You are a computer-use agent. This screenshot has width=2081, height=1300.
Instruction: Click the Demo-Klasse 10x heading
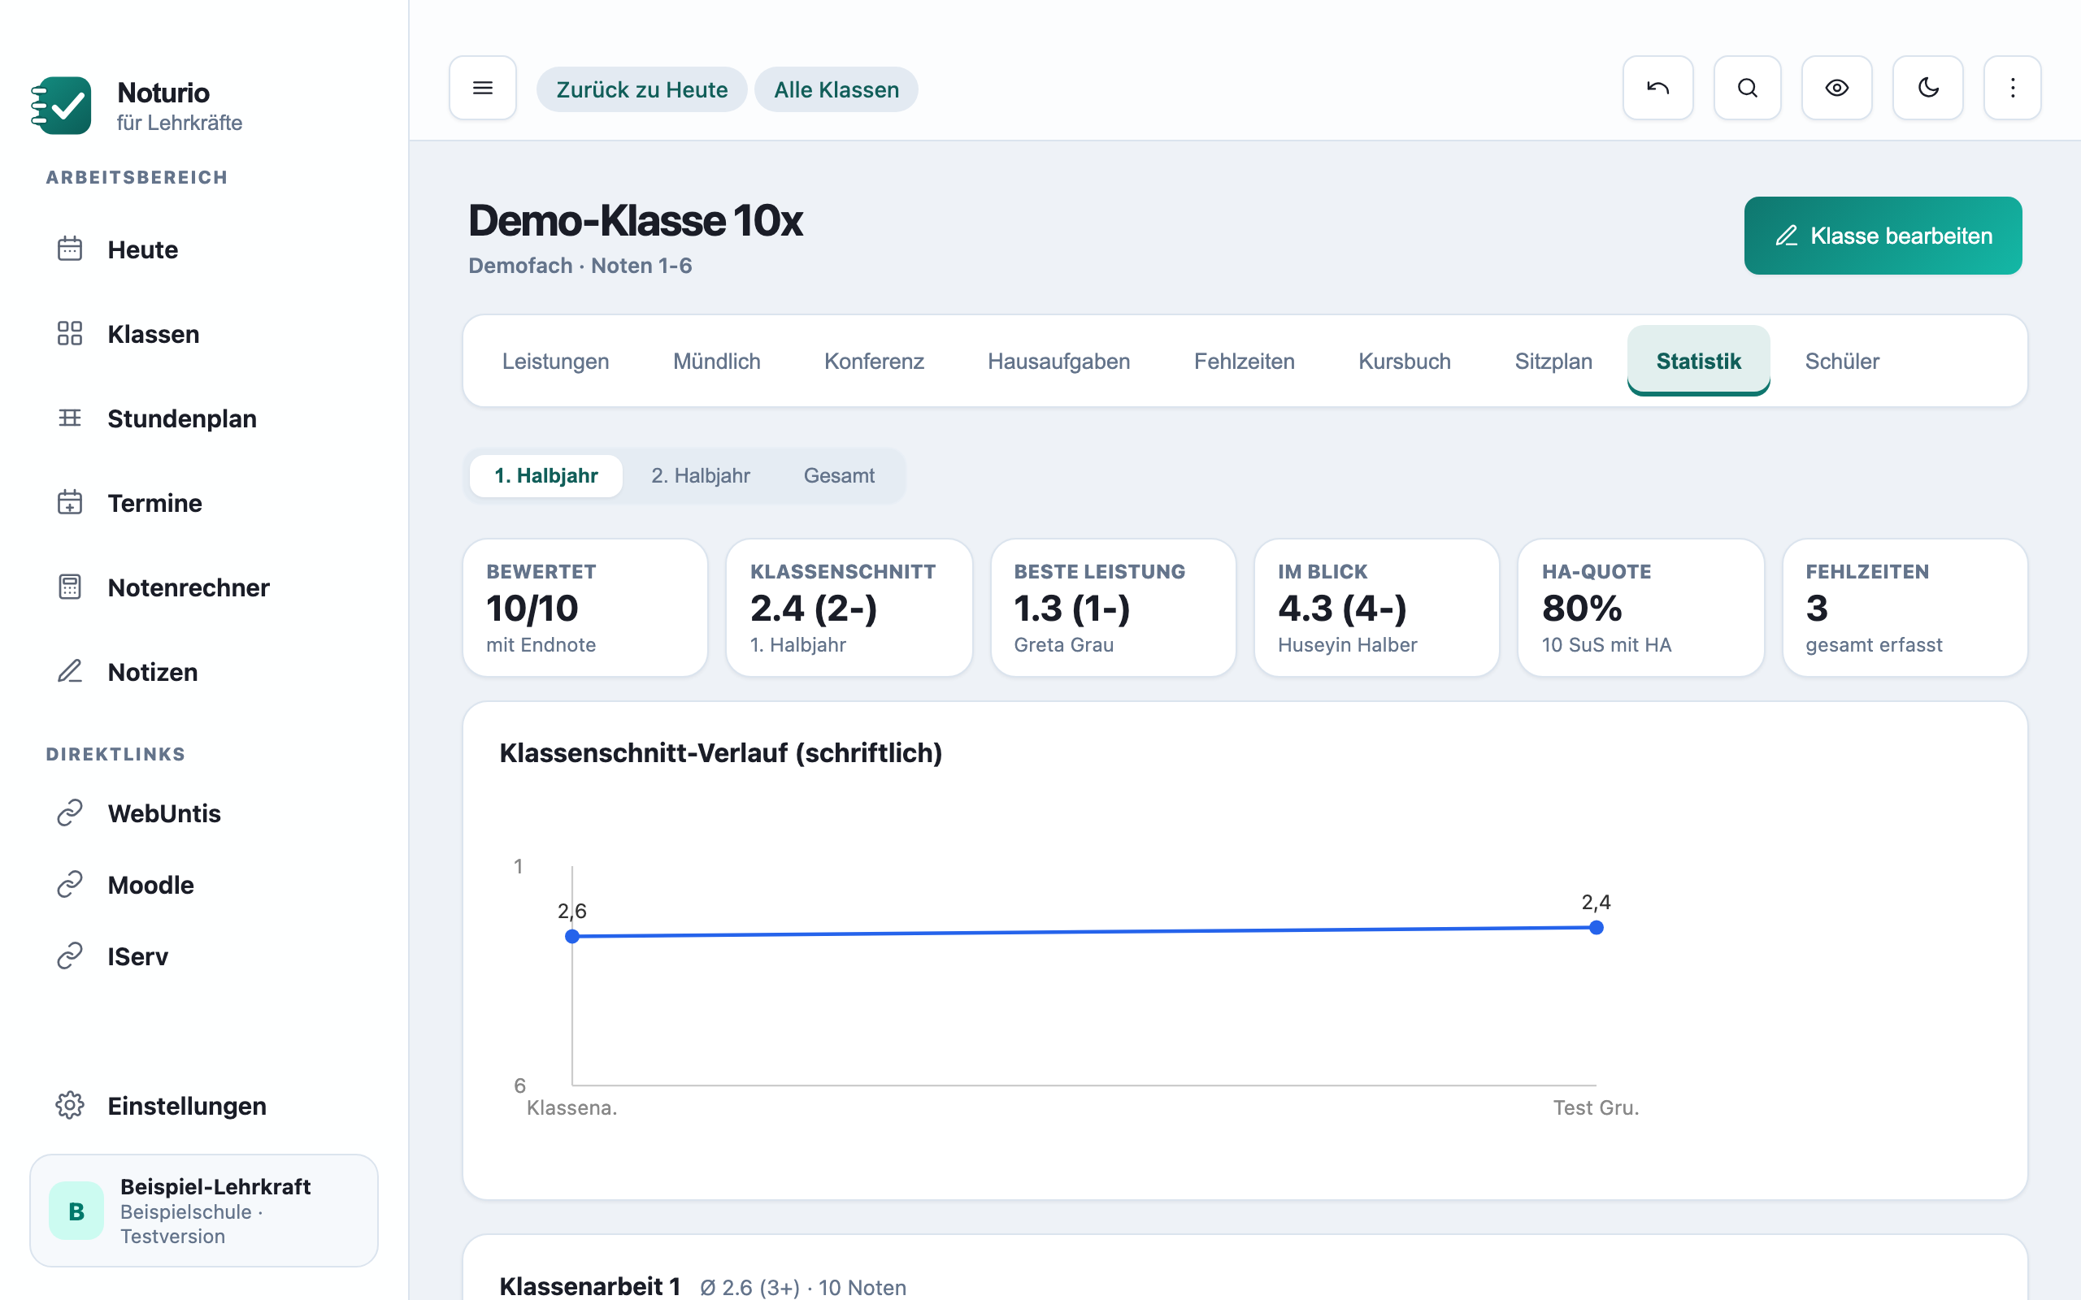[636, 220]
